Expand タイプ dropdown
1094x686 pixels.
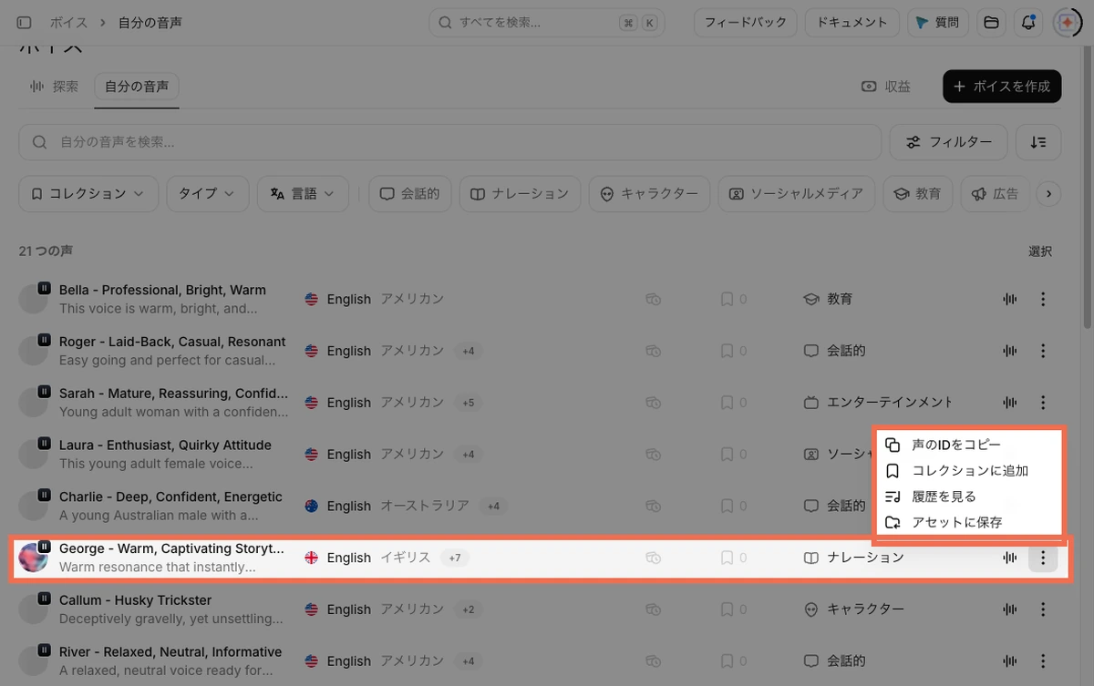207,194
